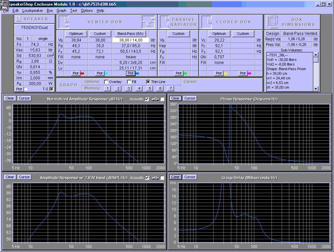Click the Pe value 300,00
334x252 pixels.
(x=35, y=84)
